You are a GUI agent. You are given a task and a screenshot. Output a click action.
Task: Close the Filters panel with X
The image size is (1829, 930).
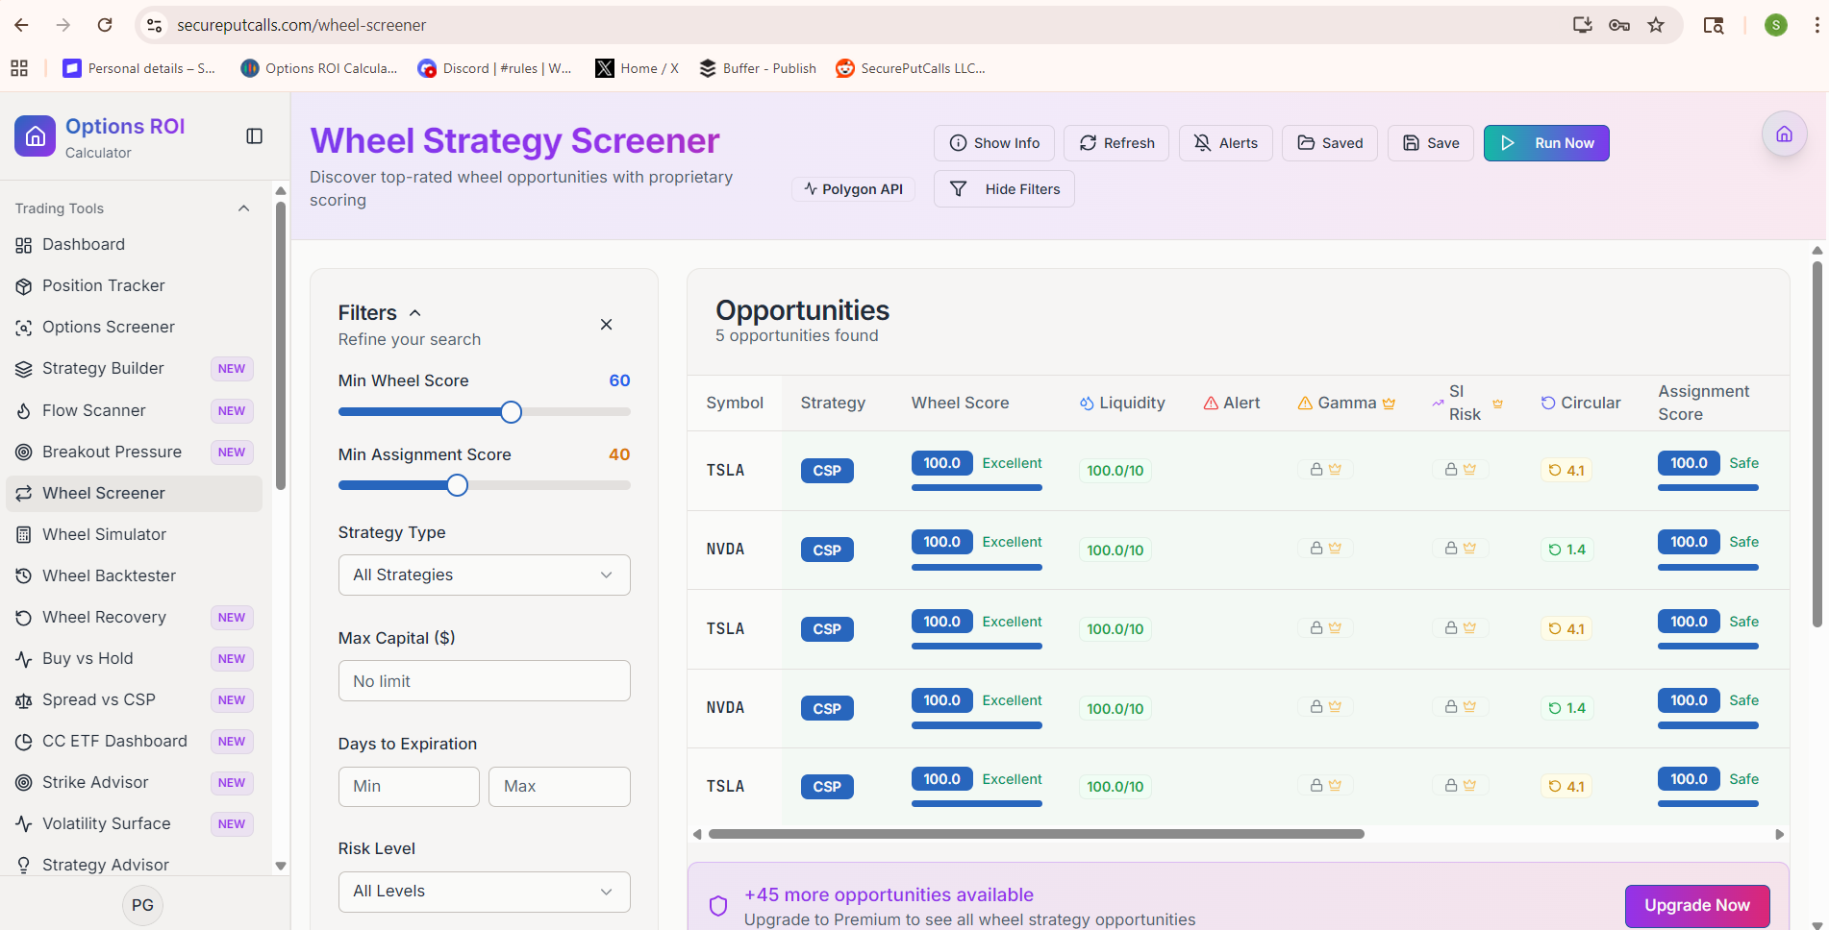point(606,325)
